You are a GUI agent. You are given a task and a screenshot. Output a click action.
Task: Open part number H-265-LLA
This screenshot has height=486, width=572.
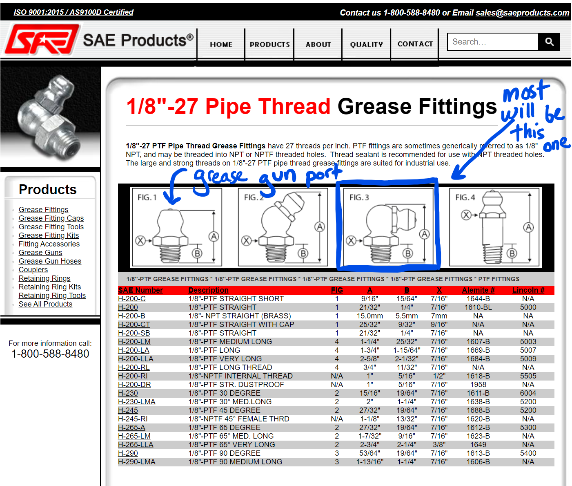coord(136,445)
